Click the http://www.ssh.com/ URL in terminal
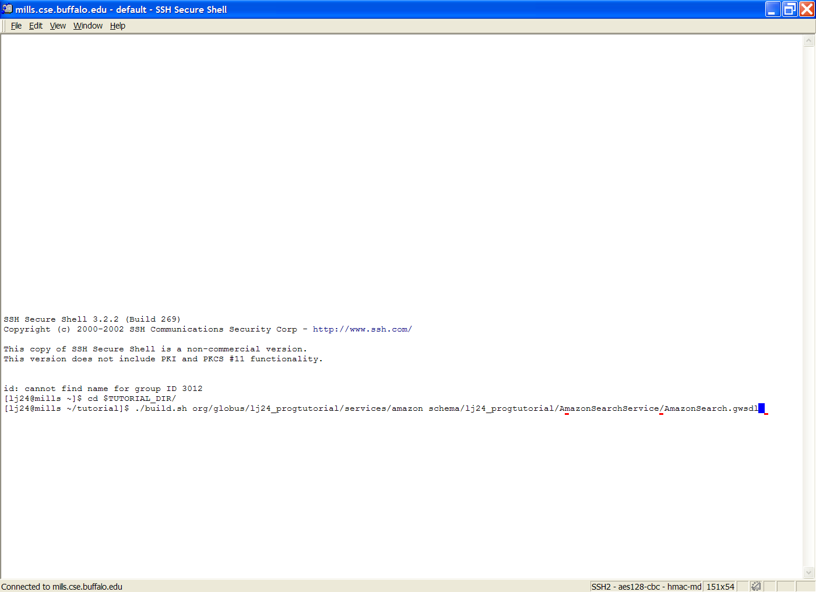The height and width of the screenshot is (592, 816). click(362, 329)
